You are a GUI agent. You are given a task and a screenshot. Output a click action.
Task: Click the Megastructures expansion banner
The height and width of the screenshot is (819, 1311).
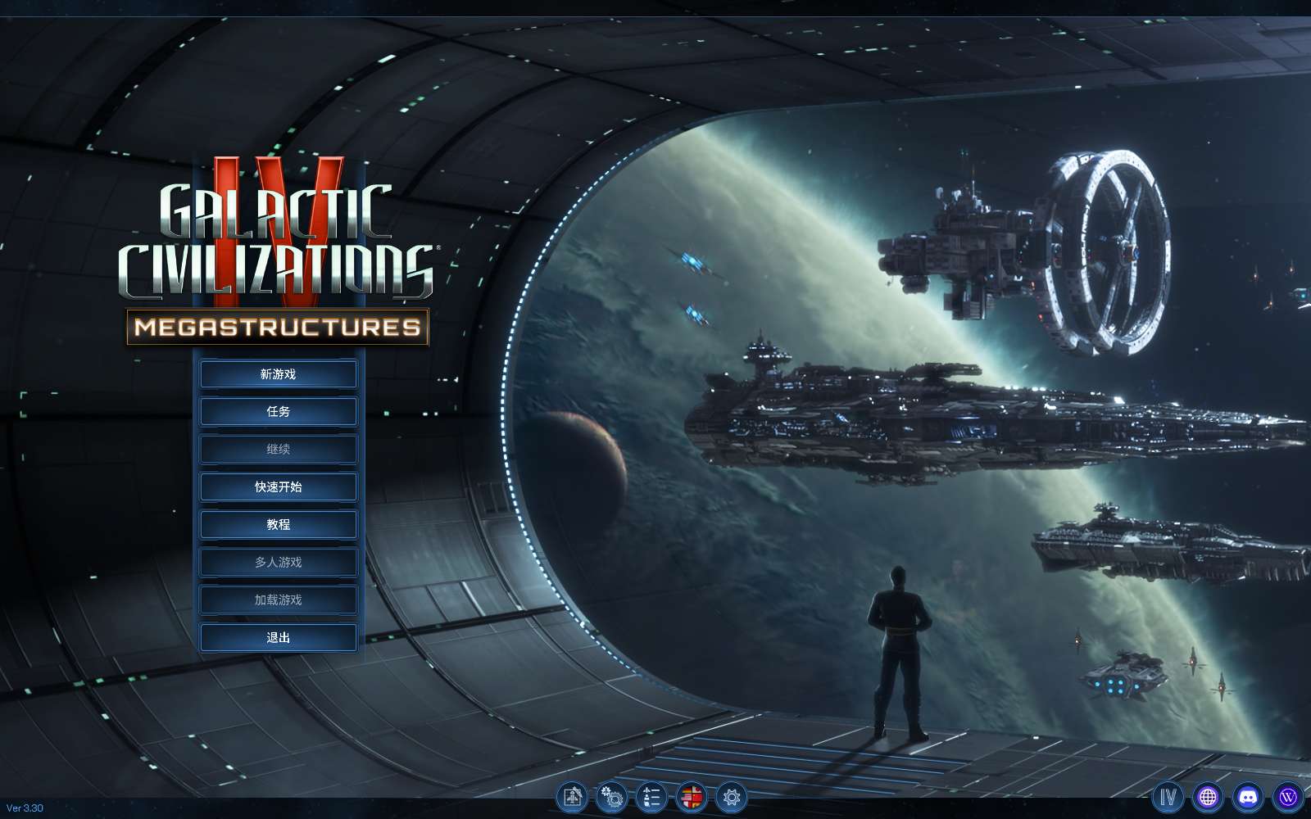tap(277, 327)
